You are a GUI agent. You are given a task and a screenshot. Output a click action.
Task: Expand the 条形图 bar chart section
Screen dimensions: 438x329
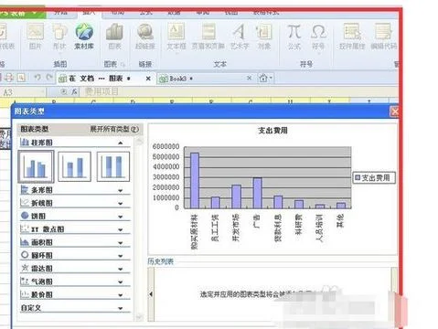[x=121, y=190]
